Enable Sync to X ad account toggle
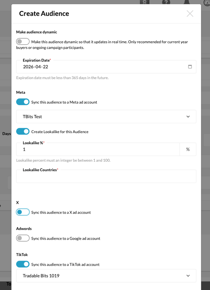210x290 pixels. pos(23,212)
